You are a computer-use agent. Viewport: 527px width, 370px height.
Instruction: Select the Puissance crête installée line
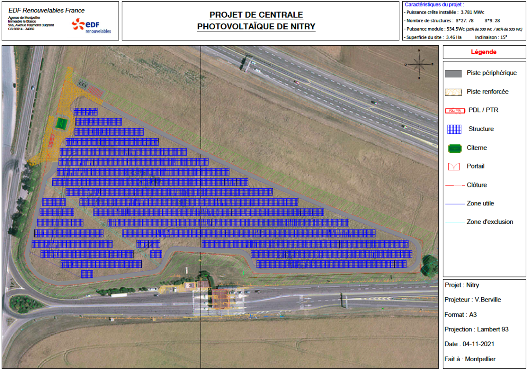click(438, 12)
